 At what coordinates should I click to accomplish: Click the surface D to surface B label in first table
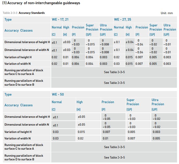coord(24,83)
